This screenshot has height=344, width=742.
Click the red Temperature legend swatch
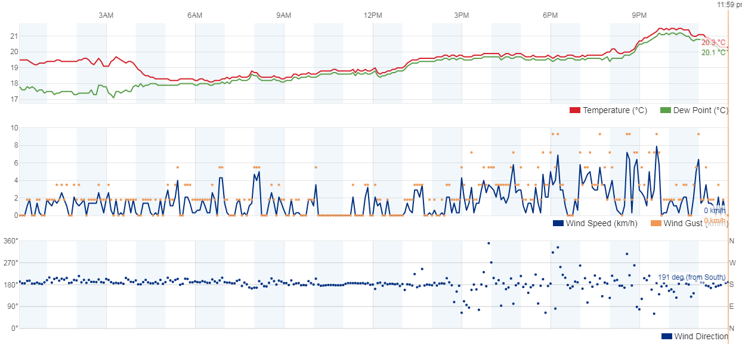[575, 111]
